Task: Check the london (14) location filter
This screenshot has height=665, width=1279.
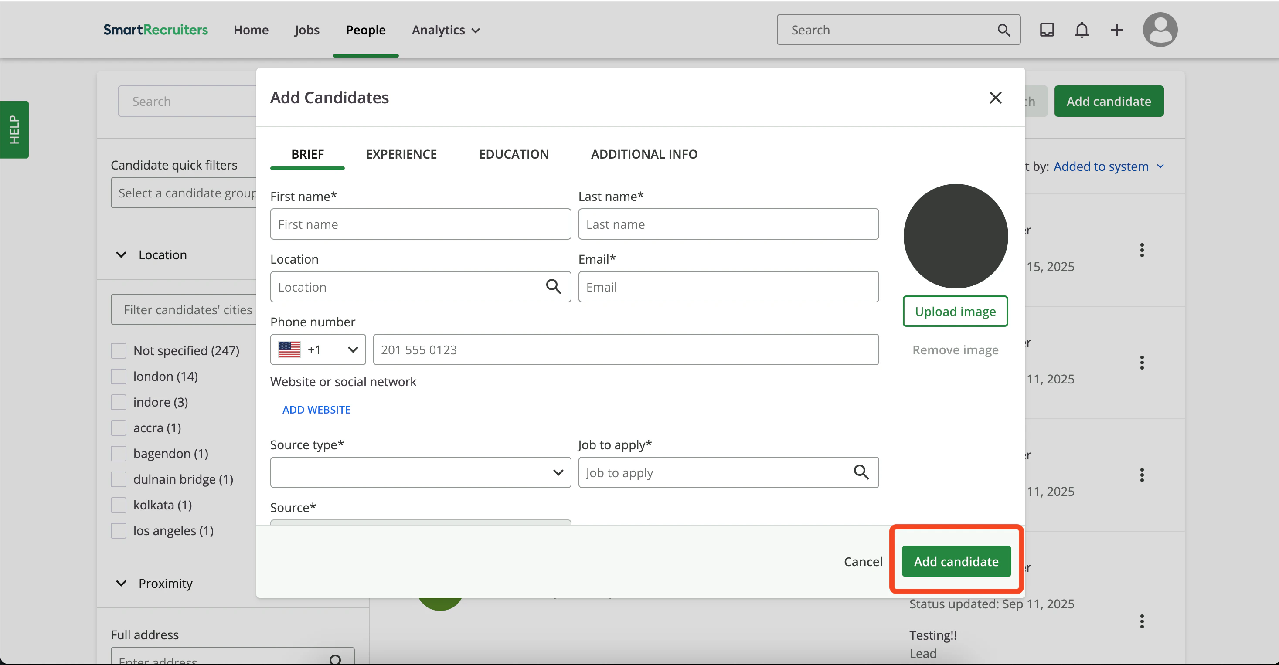Action: tap(119, 377)
